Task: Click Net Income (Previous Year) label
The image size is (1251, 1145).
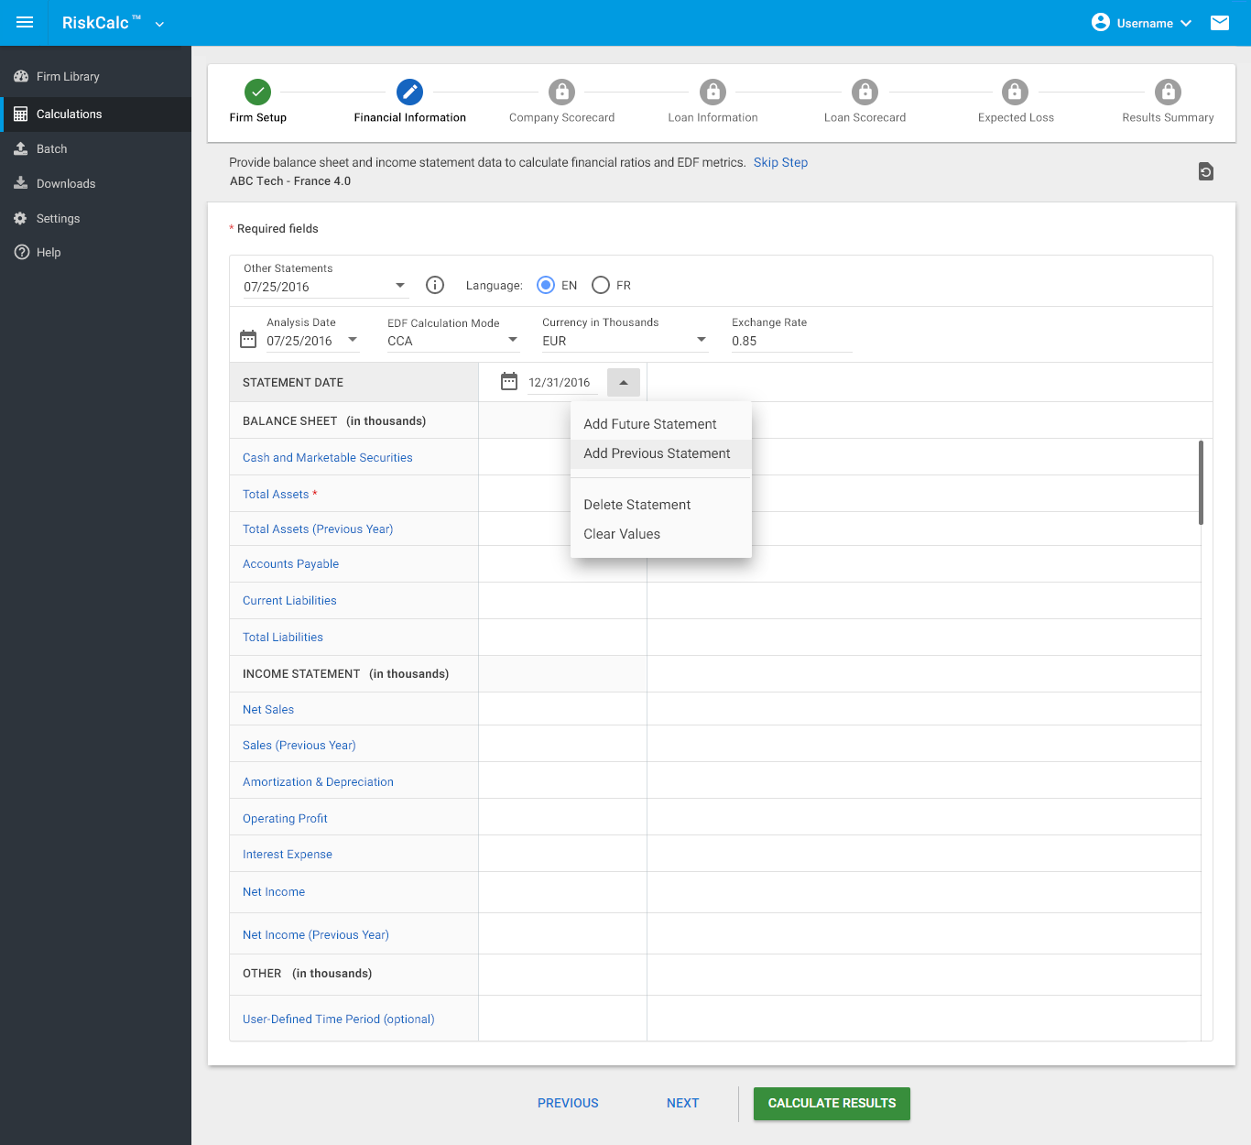Action: point(316,934)
